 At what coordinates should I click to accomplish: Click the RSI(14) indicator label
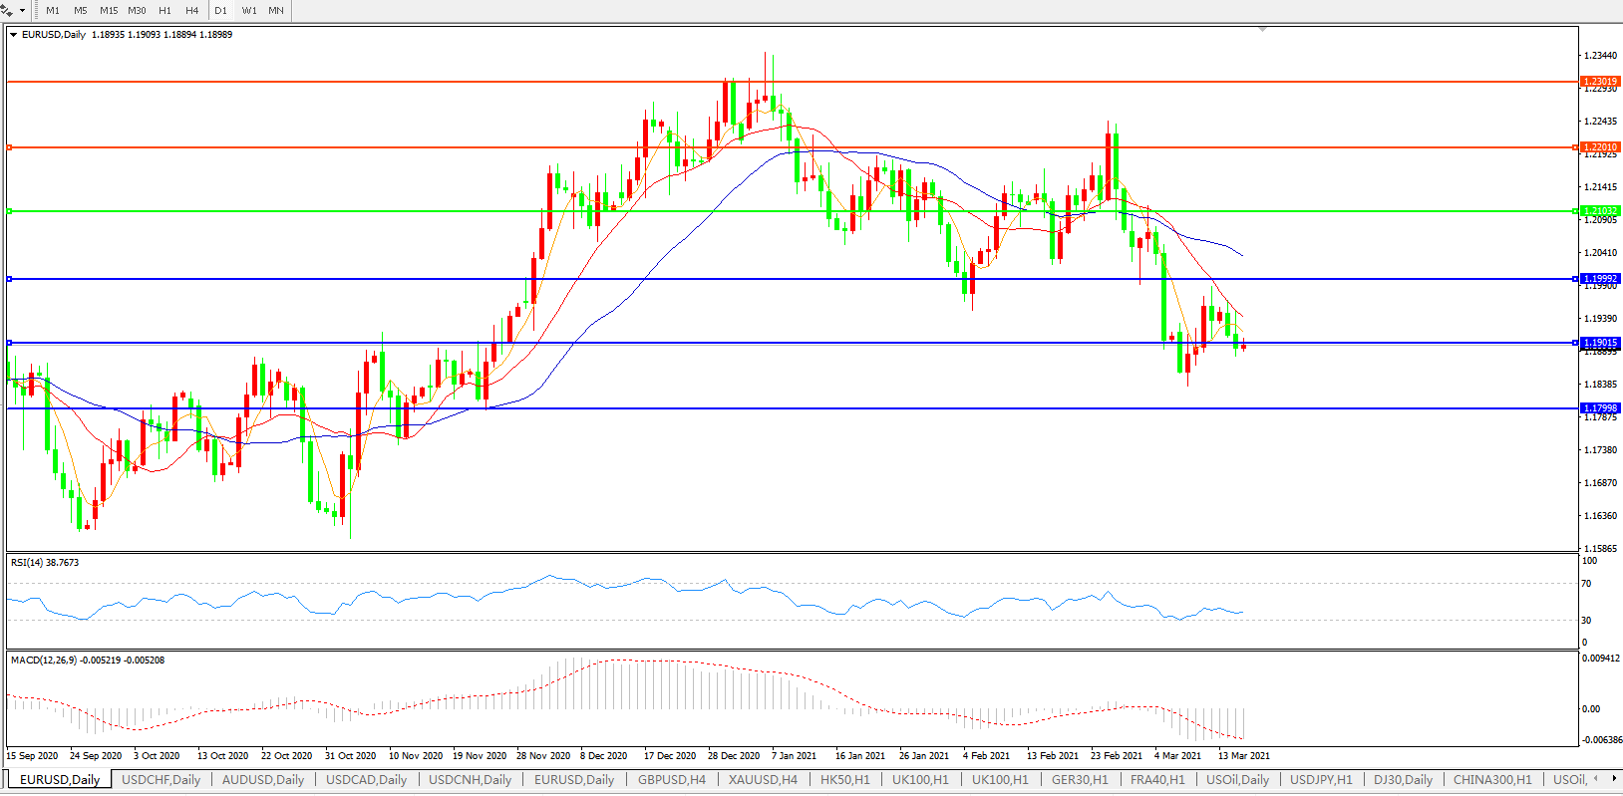[x=45, y=563]
